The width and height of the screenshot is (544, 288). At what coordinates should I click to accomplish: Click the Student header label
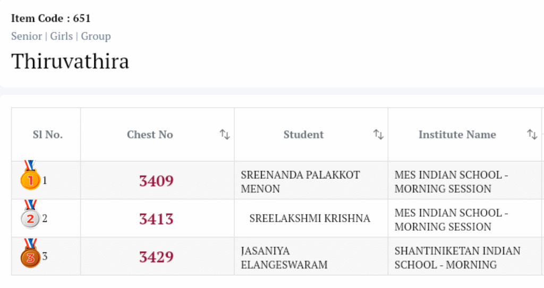tap(303, 135)
